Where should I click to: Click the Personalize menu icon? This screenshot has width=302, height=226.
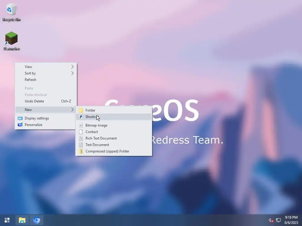[20, 125]
